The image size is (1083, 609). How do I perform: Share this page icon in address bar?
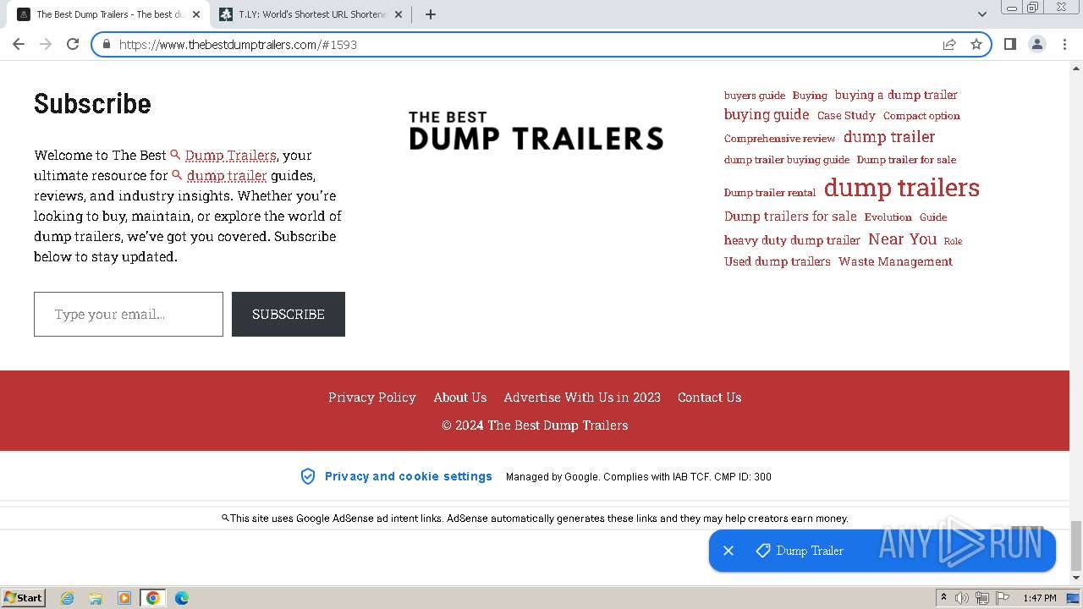click(x=949, y=44)
